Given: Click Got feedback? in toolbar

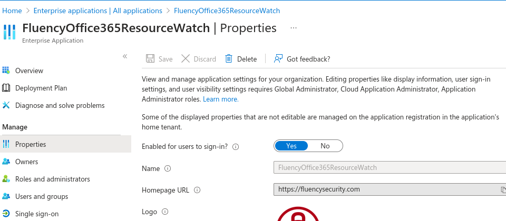Looking at the screenshot, I should (x=302, y=59).
